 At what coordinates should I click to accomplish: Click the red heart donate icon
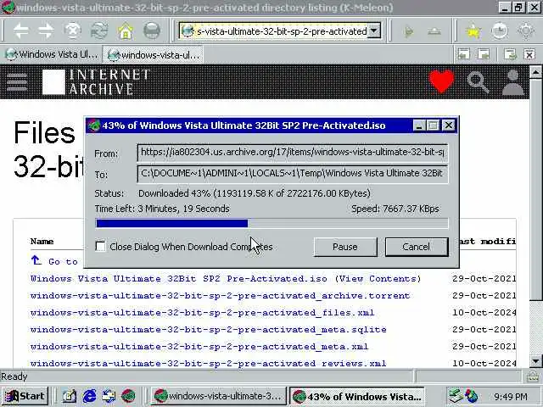click(x=441, y=81)
